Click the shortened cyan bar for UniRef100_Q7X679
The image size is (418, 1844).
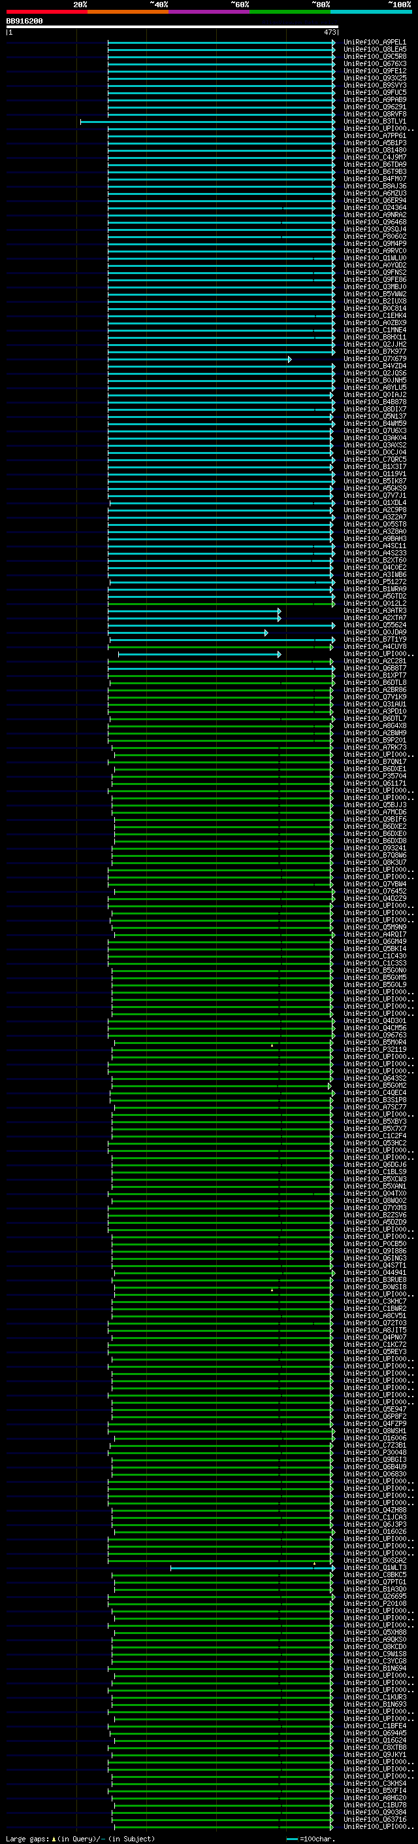click(199, 359)
